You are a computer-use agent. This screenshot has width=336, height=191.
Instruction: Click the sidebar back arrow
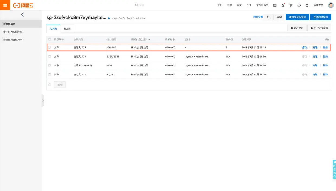[x=22, y=15]
